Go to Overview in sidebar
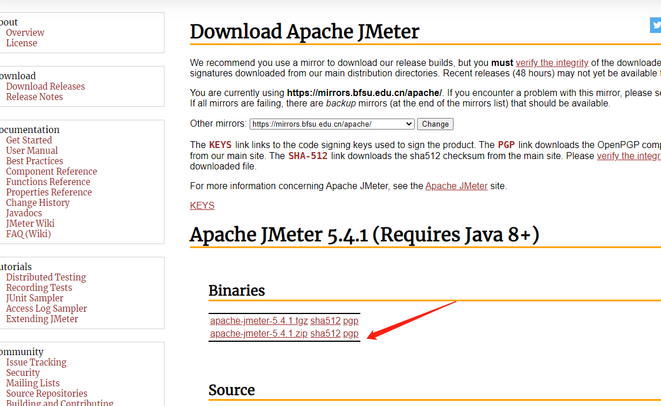Viewport: 661px width, 406px height. 25,33
